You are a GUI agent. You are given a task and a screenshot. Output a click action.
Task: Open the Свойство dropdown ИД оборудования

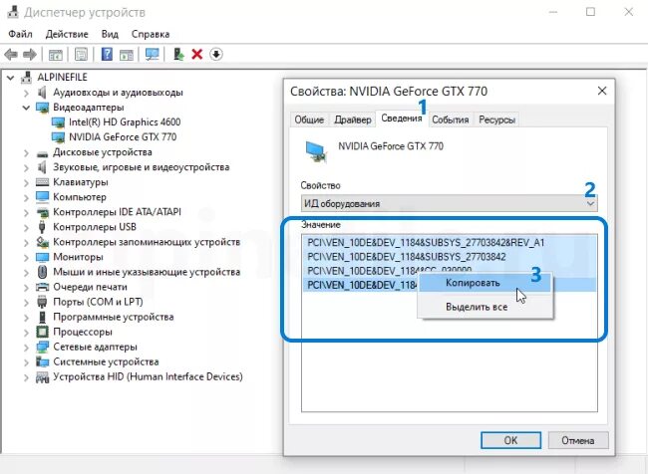[x=449, y=203]
